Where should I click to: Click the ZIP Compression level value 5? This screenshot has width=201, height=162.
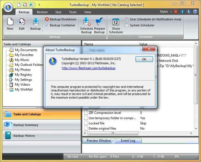141,113
